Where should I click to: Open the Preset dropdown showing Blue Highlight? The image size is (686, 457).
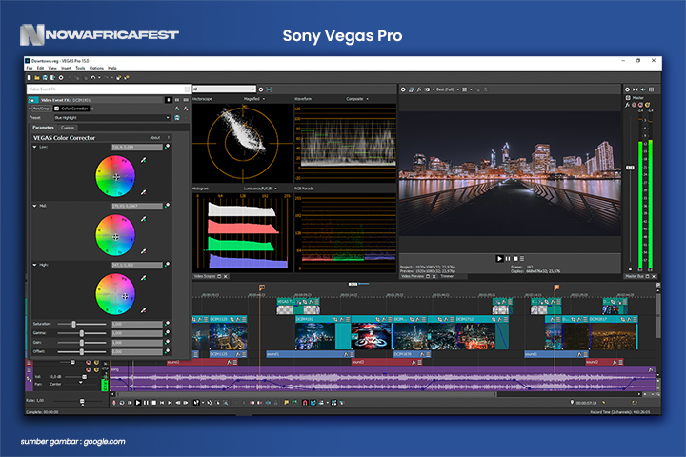coord(112,118)
